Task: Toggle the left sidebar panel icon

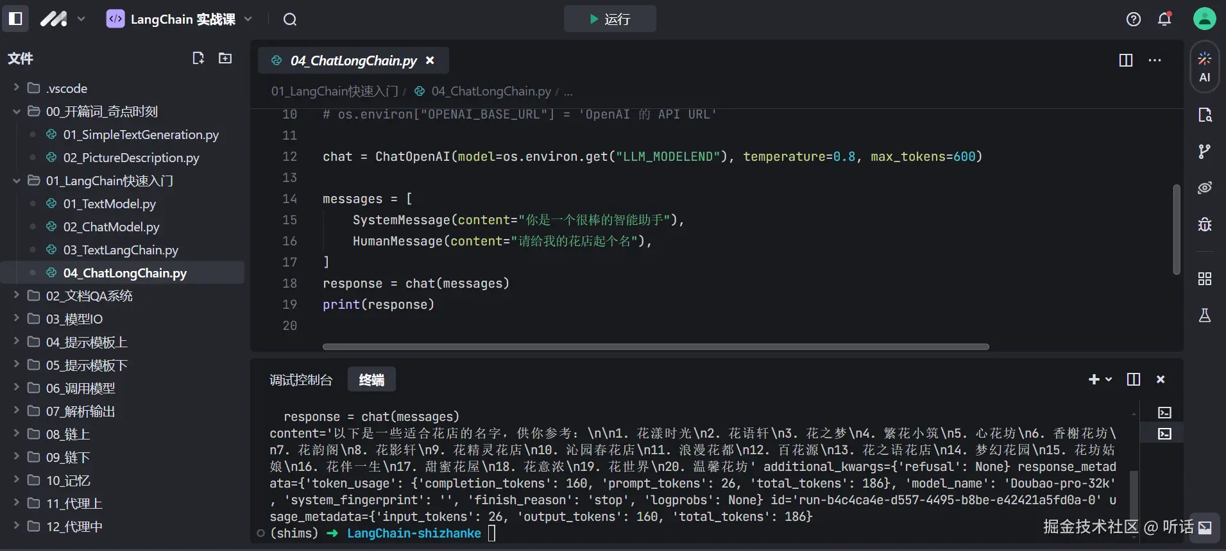Action: (15, 19)
